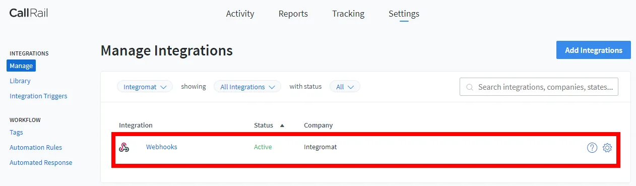Select Manage in the sidebar

point(21,66)
